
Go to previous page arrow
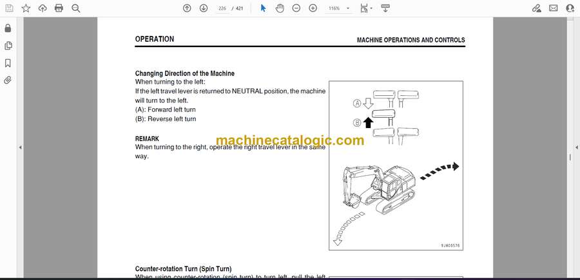click(x=187, y=8)
